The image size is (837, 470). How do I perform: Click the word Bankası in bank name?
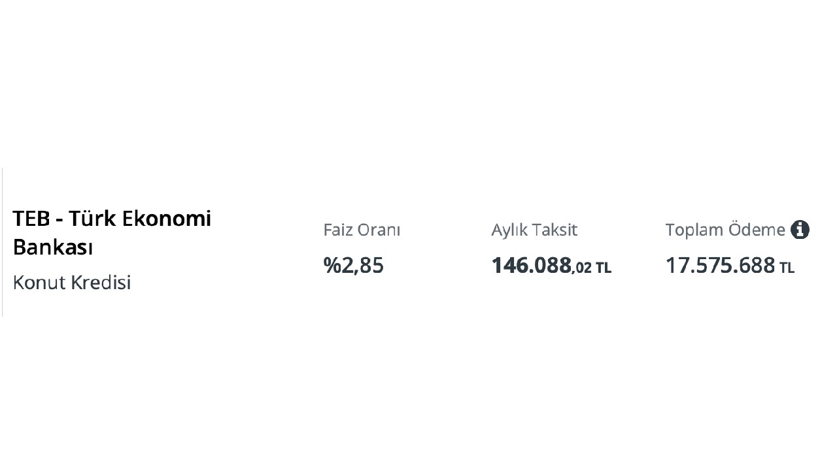[53, 248]
